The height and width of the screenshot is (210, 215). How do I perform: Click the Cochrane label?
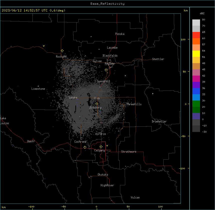80,142
